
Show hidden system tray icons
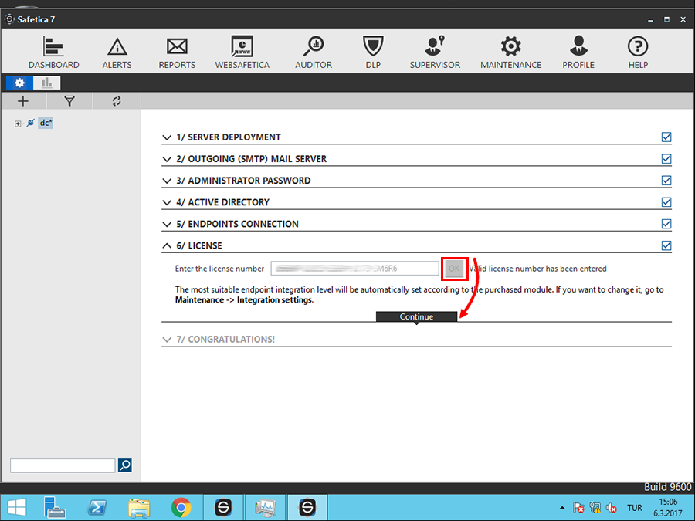pyautogui.click(x=562, y=508)
